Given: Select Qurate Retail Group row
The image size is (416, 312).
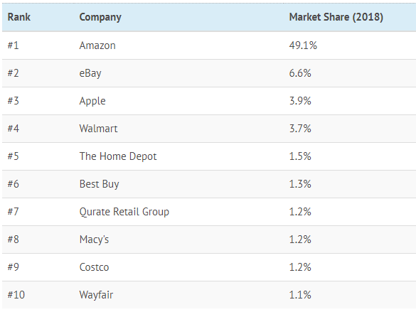Looking at the screenshot, I should pos(209,212).
